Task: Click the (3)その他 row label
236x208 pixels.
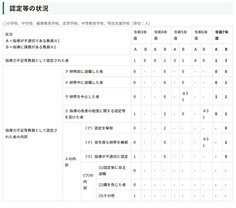Action: pos(107,196)
